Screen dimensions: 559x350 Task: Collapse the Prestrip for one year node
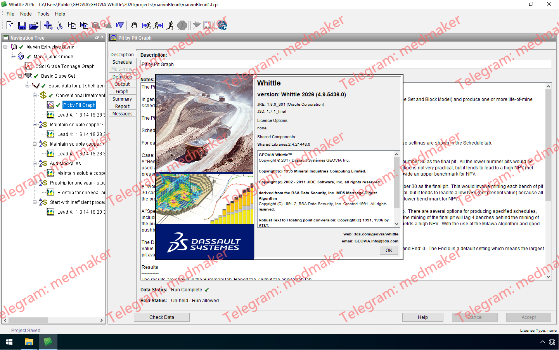pyautogui.click(x=35, y=183)
